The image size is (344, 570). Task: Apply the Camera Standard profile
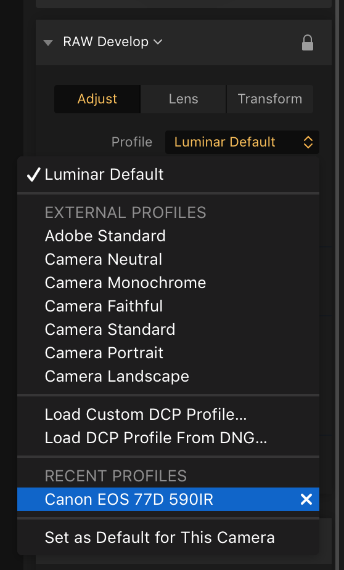tap(168, 329)
